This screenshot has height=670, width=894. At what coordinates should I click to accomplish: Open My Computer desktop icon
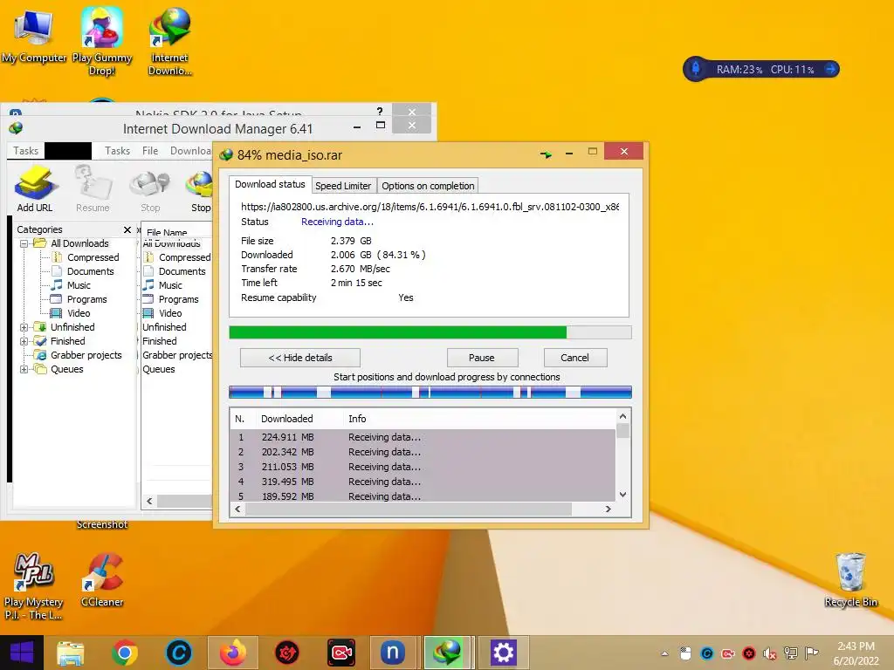[34, 36]
